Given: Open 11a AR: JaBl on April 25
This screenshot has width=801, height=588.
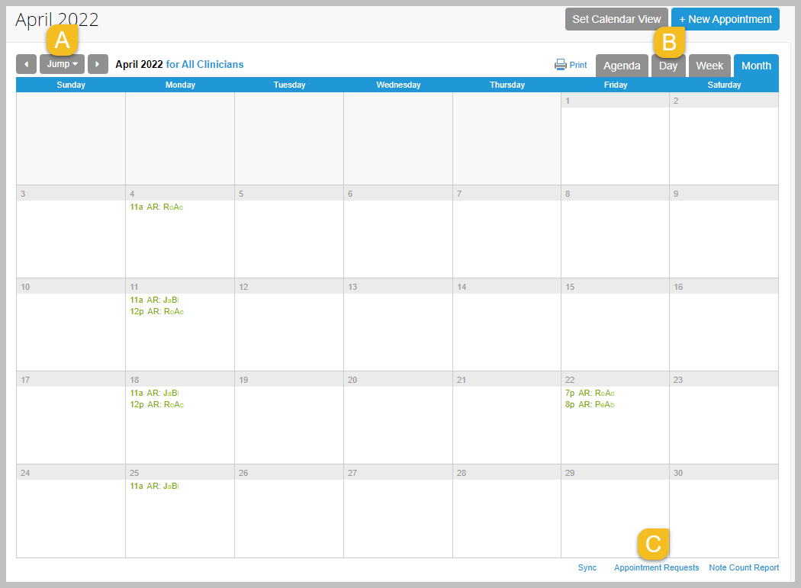Looking at the screenshot, I should (x=154, y=486).
